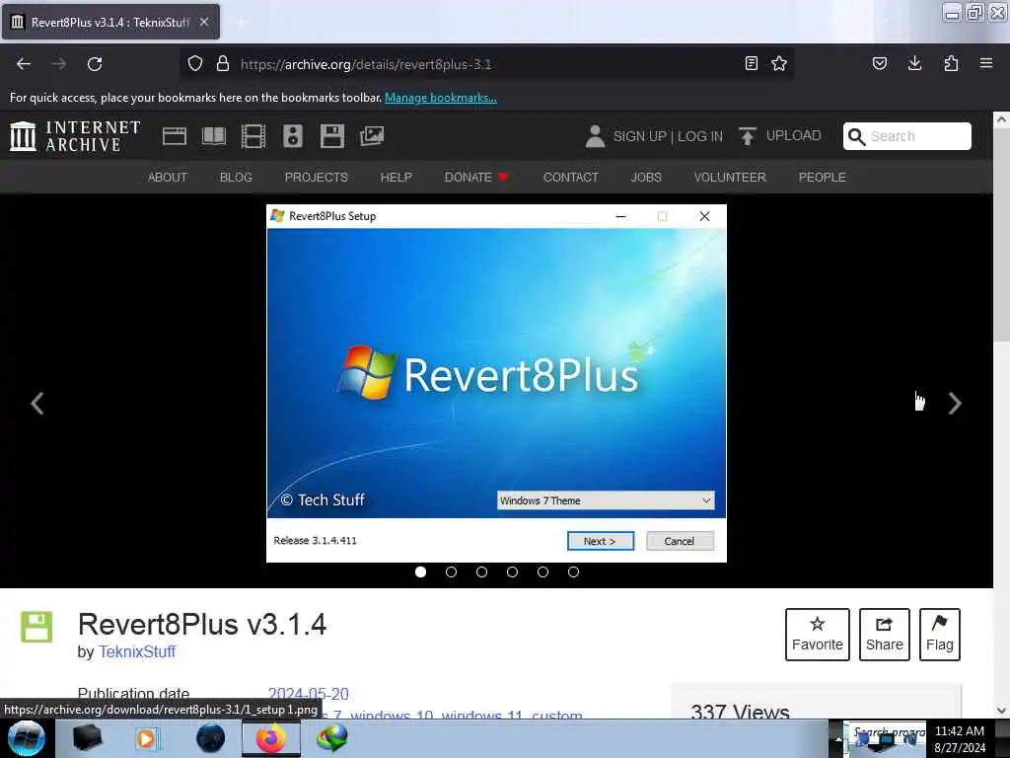The height and width of the screenshot is (758, 1010).
Task: Open the BLOG menu item
Action: (x=236, y=178)
